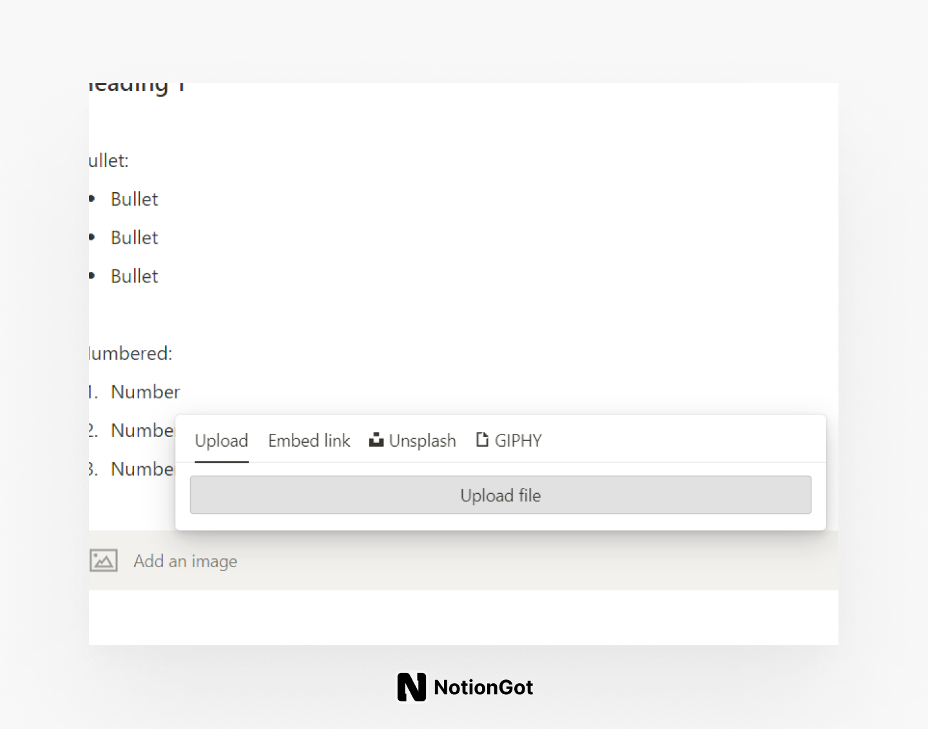The height and width of the screenshot is (729, 928).
Task: Click the third Bullet list item
Action: pyautogui.click(x=134, y=277)
